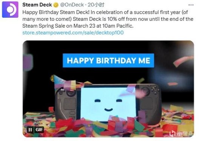Image resolution: width=199 pixels, height=141 pixels.
Task: Click the 小黑盒 watermark logo
Action: point(181,133)
